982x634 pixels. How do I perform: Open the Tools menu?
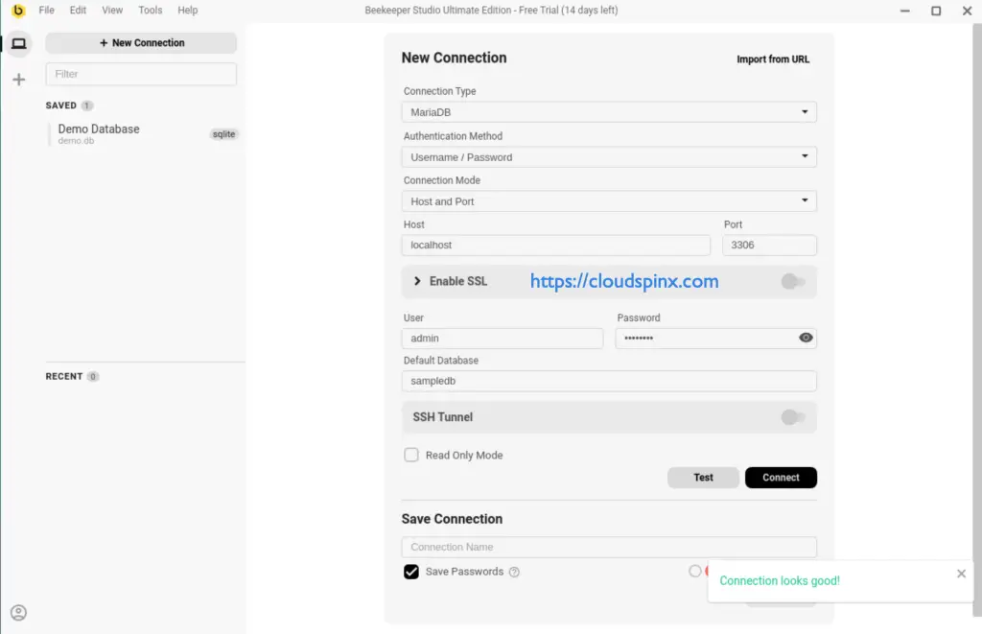(150, 11)
